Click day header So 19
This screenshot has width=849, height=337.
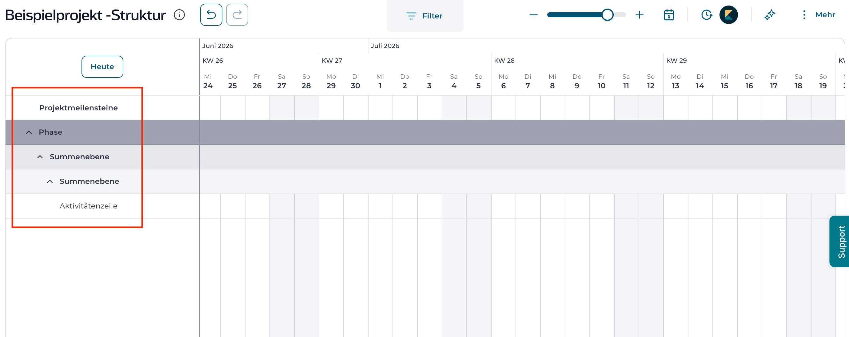coord(823,81)
